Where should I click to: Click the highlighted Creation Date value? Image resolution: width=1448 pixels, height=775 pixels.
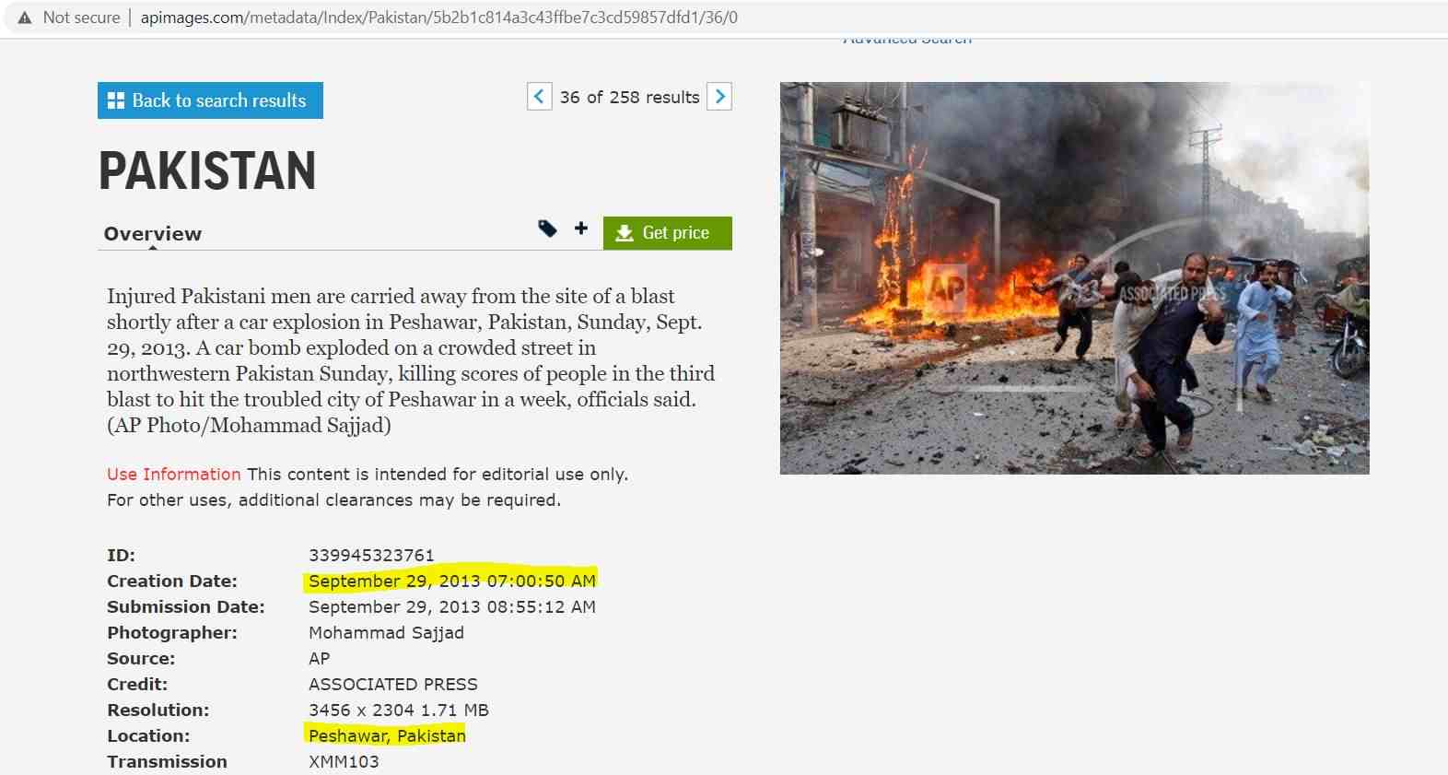tap(452, 581)
